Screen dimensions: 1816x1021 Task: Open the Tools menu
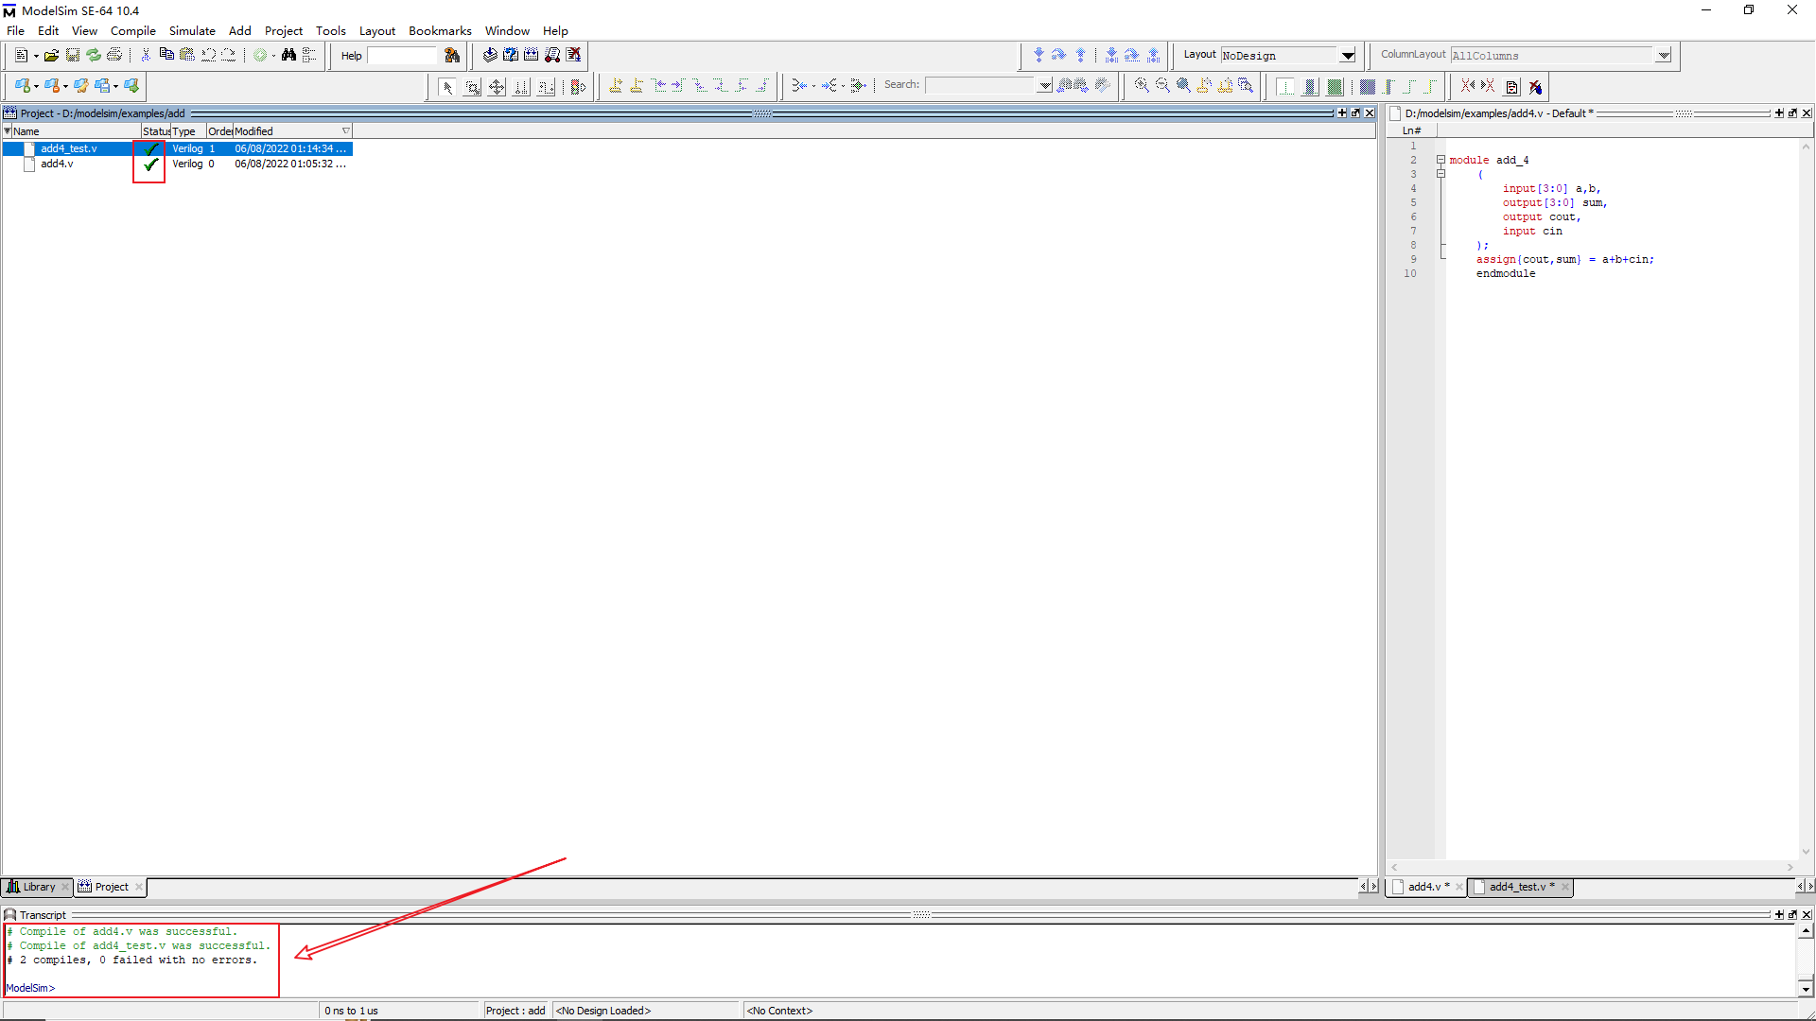pyautogui.click(x=330, y=30)
